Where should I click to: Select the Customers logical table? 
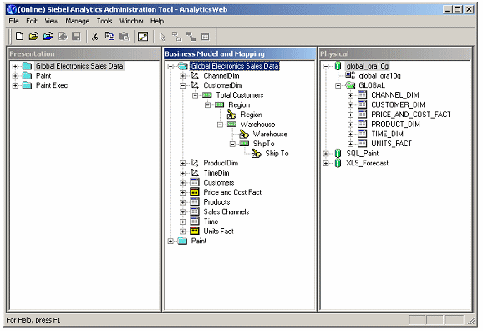(219, 182)
